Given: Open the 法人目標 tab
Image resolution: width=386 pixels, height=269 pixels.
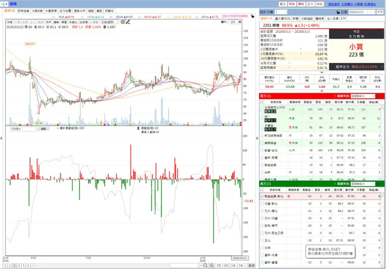Looking at the screenshot, I should [333, 19].
